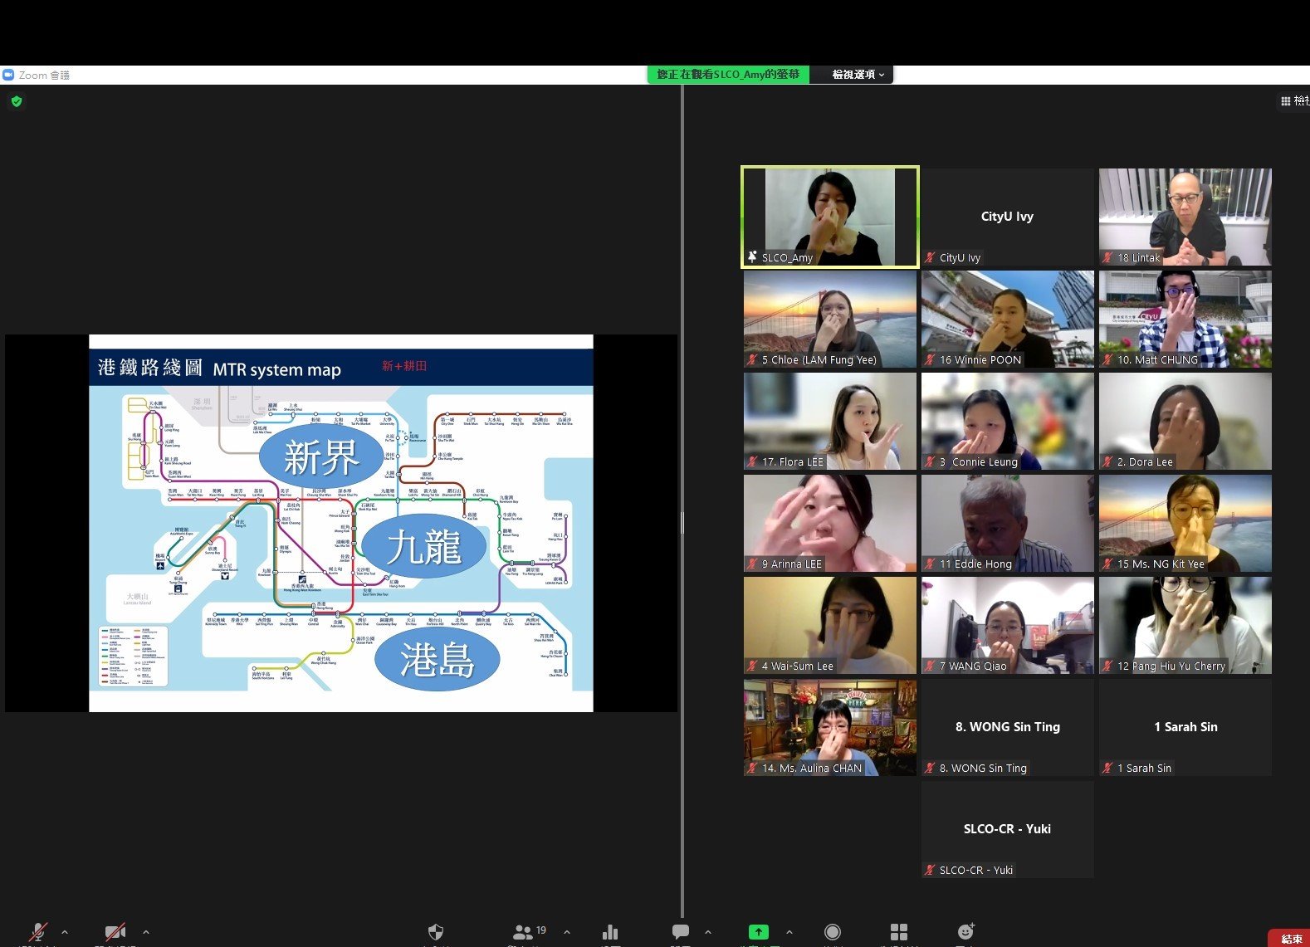
Task: Select the 11 Eddie Hong video tile
Action: click(1007, 524)
